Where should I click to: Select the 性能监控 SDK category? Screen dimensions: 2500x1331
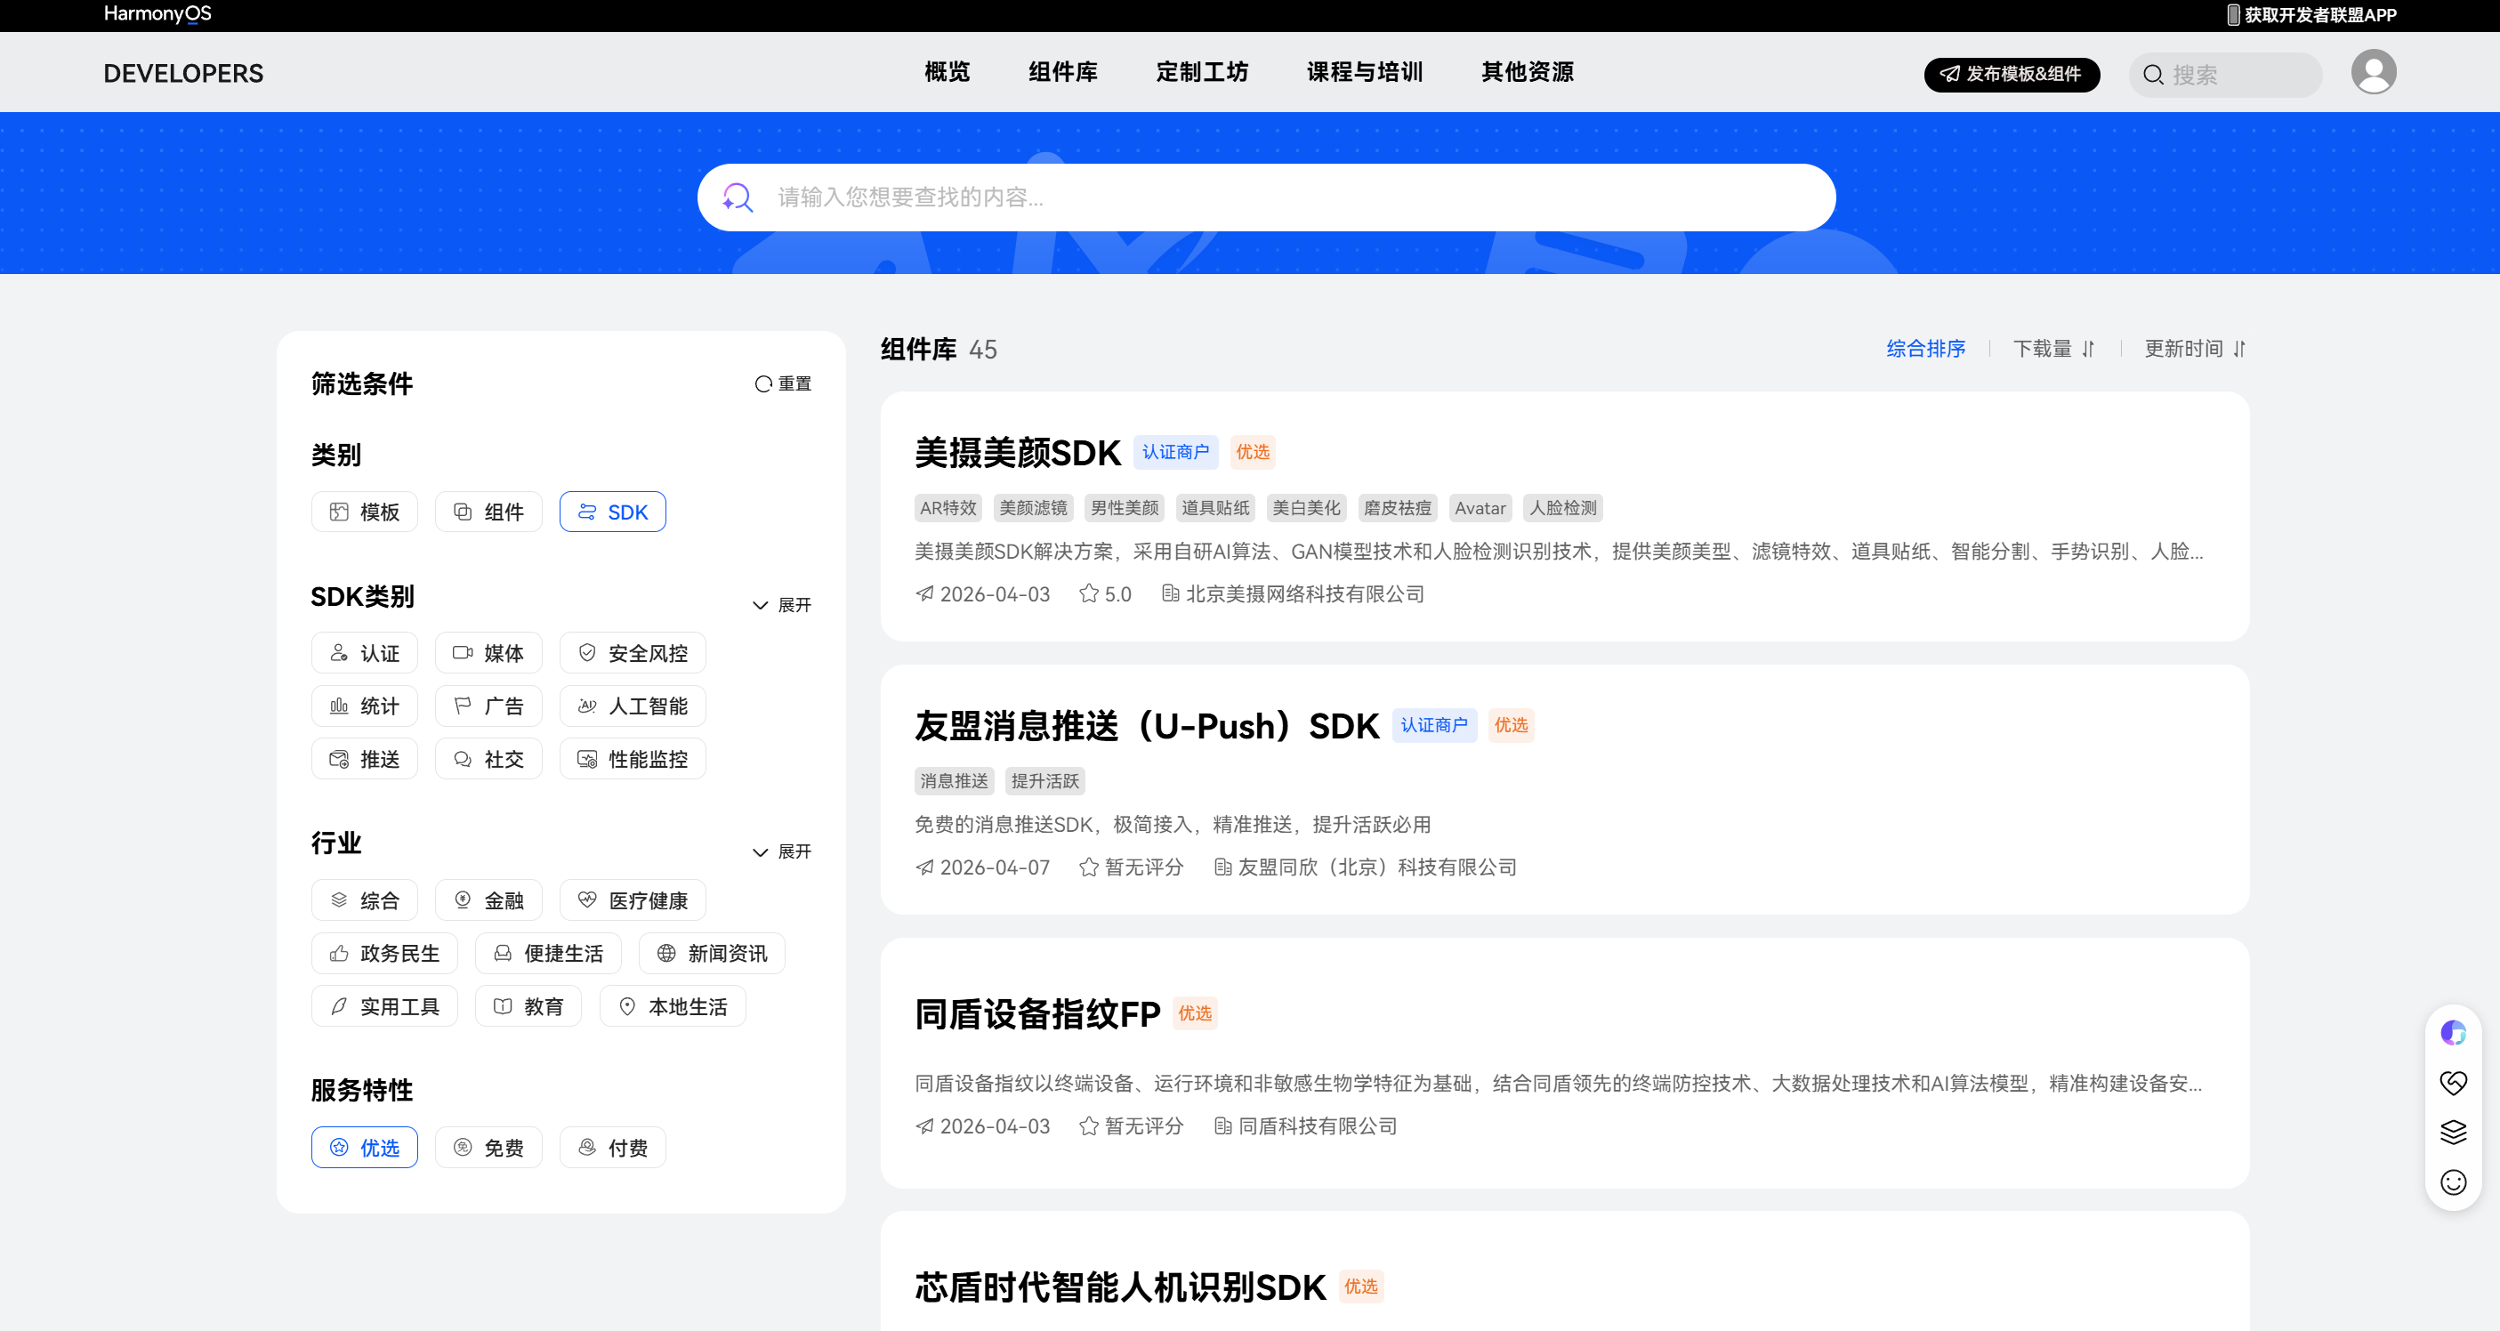click(x=632, y=758)
